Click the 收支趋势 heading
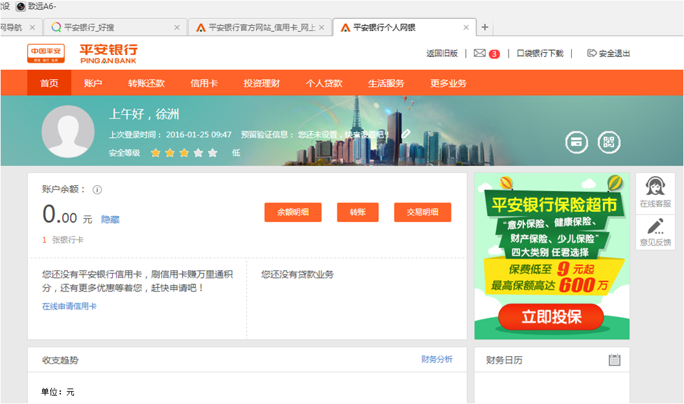The width and height of the screenshot is (684, 404). pyautogui.click(x=60, y=360)
